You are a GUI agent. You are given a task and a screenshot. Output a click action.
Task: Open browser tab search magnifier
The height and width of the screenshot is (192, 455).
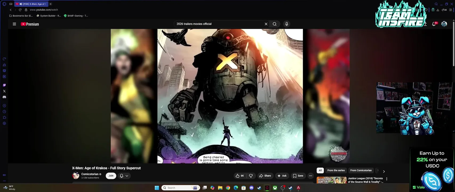[x=436, y=4]
